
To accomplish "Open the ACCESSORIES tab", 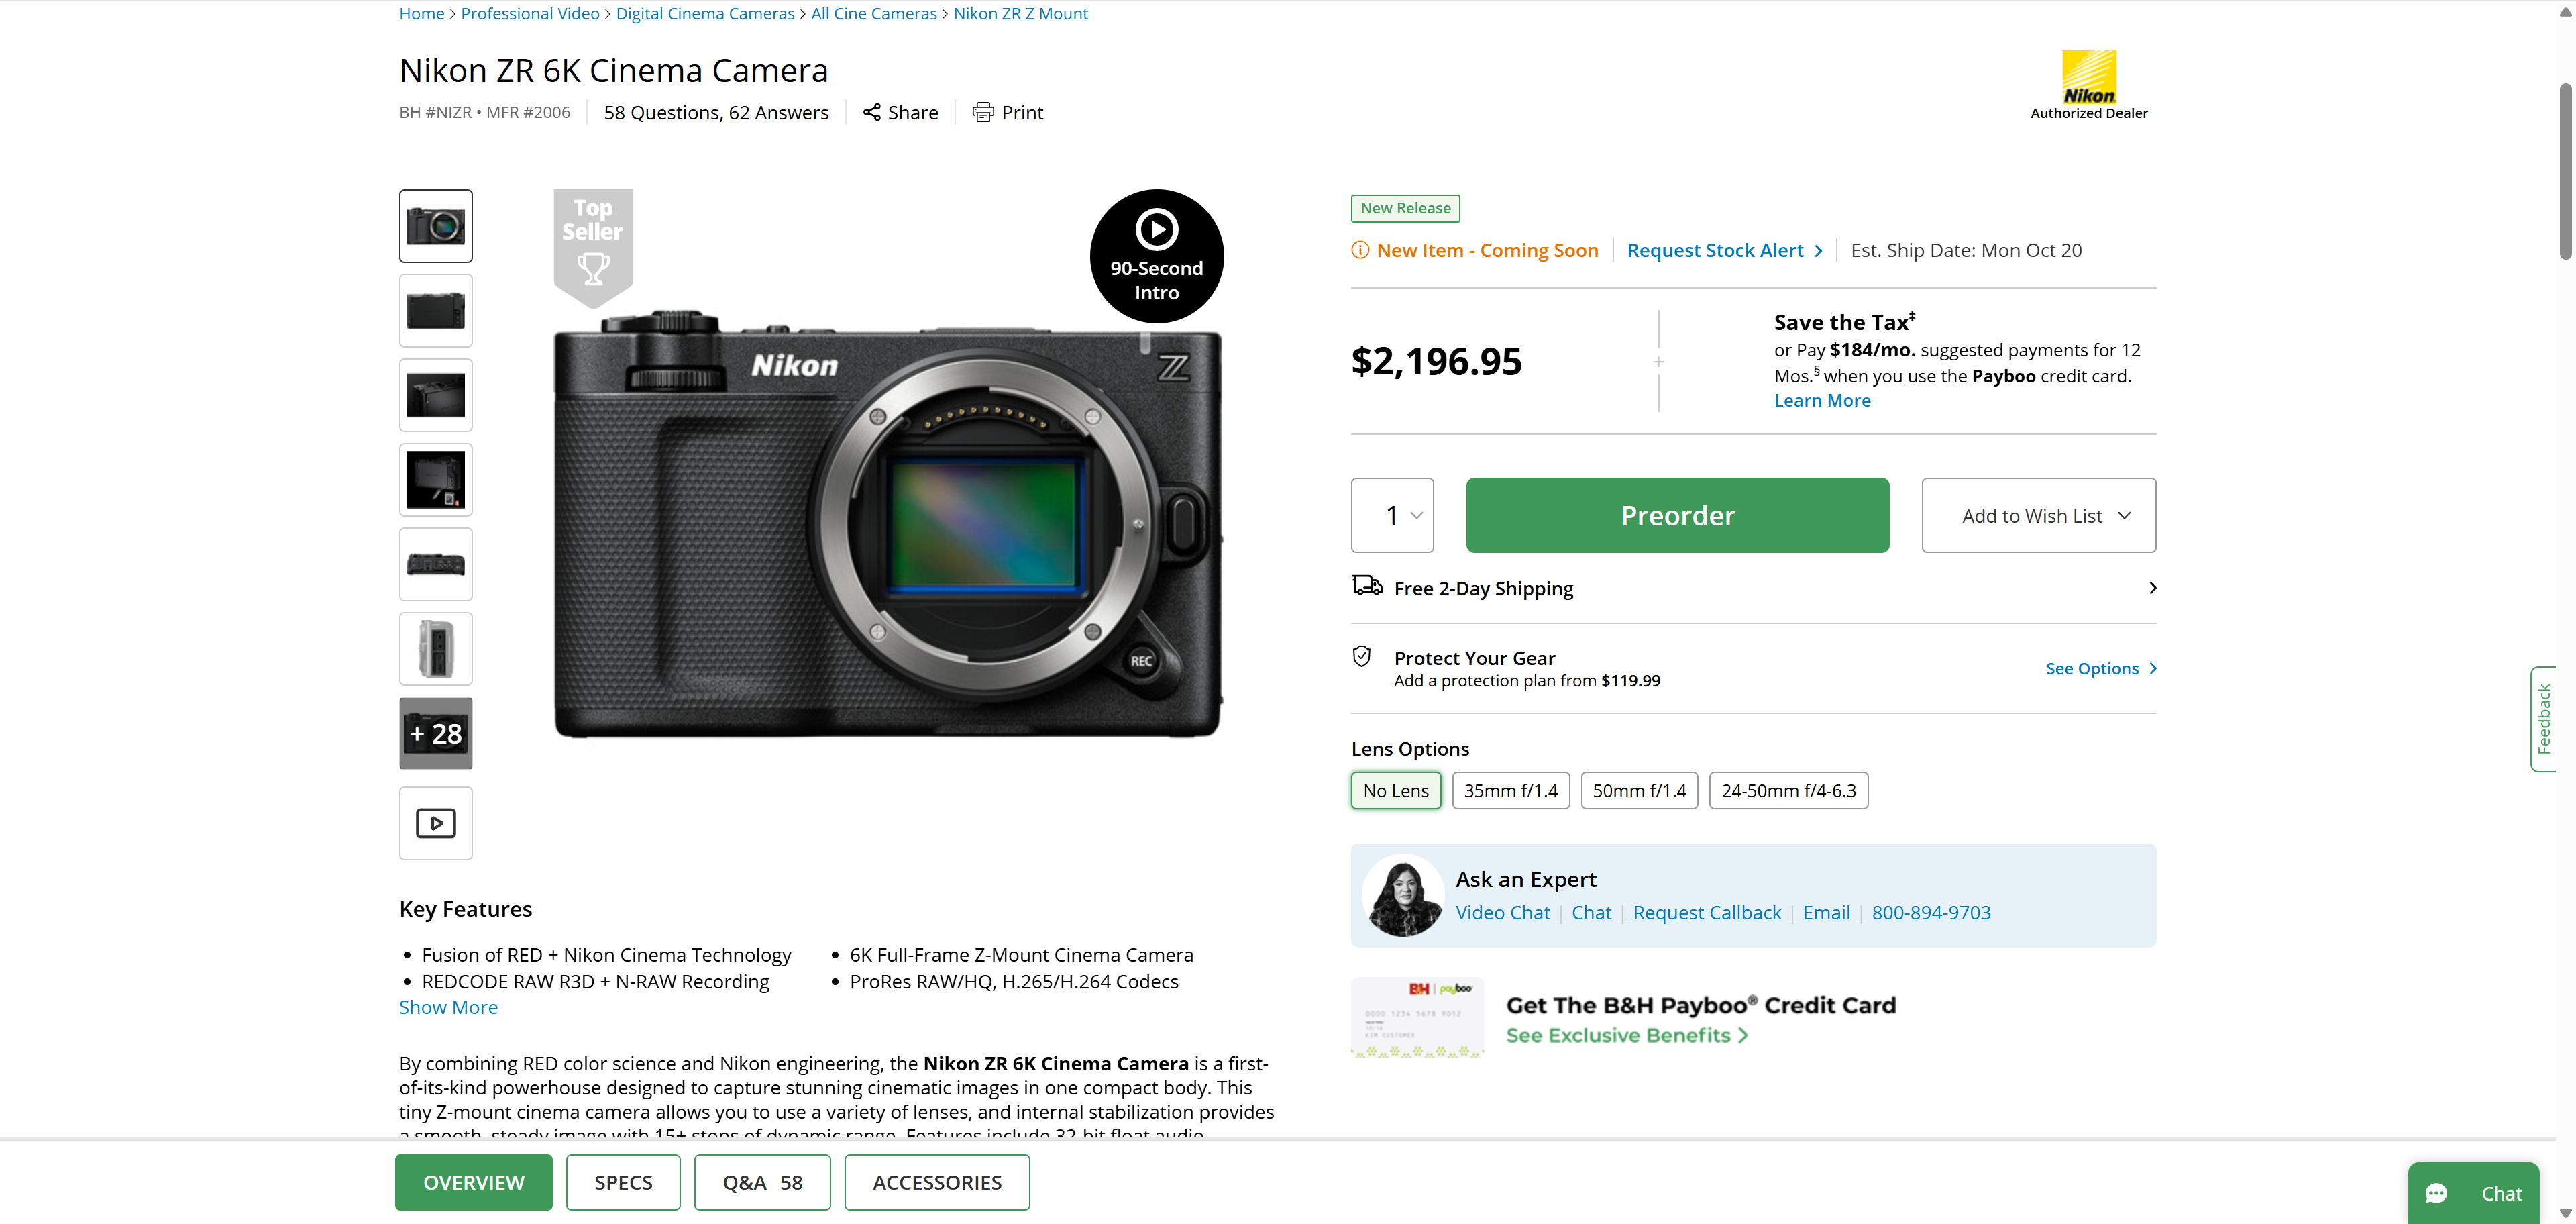I will coord(936,1182).
